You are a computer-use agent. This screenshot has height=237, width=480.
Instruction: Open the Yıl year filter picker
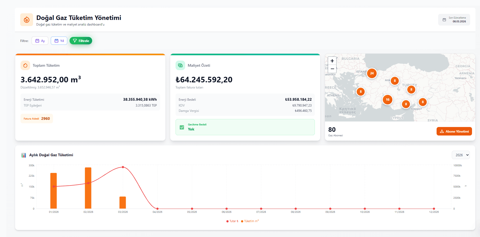pyautogui.click(x=59, y=41)
